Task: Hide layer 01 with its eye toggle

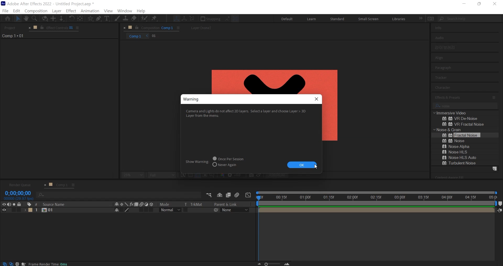Action: (x=4, y=210)
